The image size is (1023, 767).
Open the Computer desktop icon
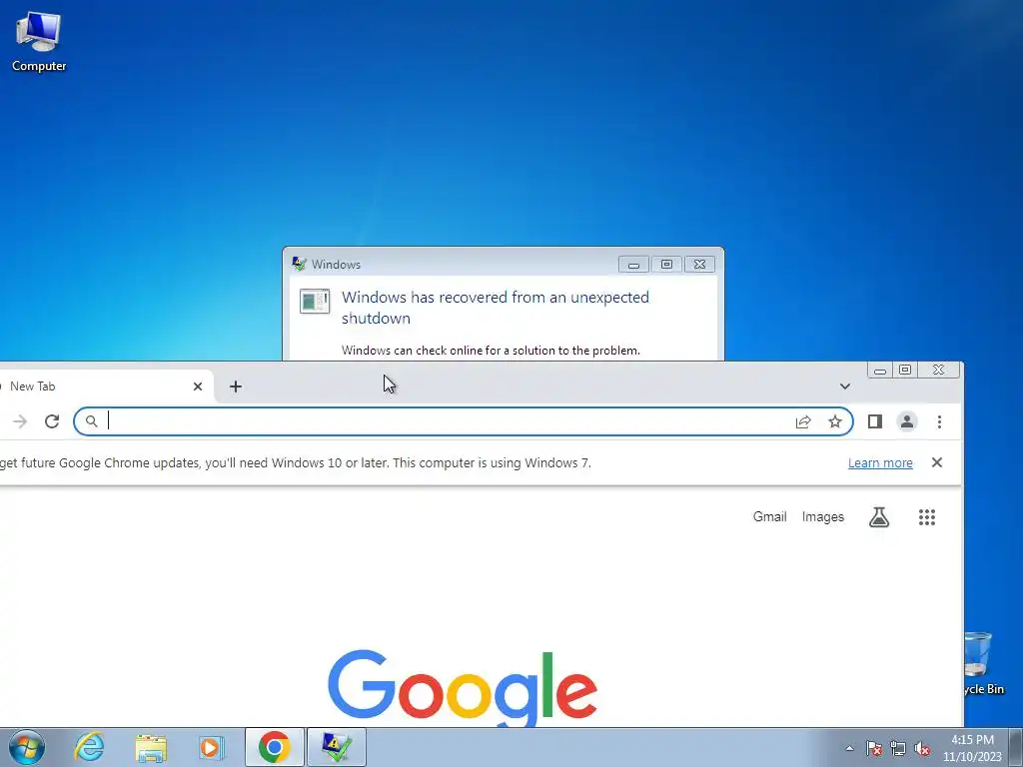(x=39, y=42)
